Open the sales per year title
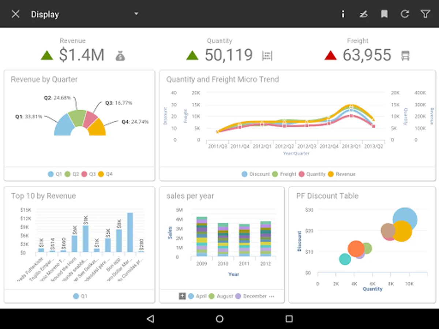 (190, 196)
